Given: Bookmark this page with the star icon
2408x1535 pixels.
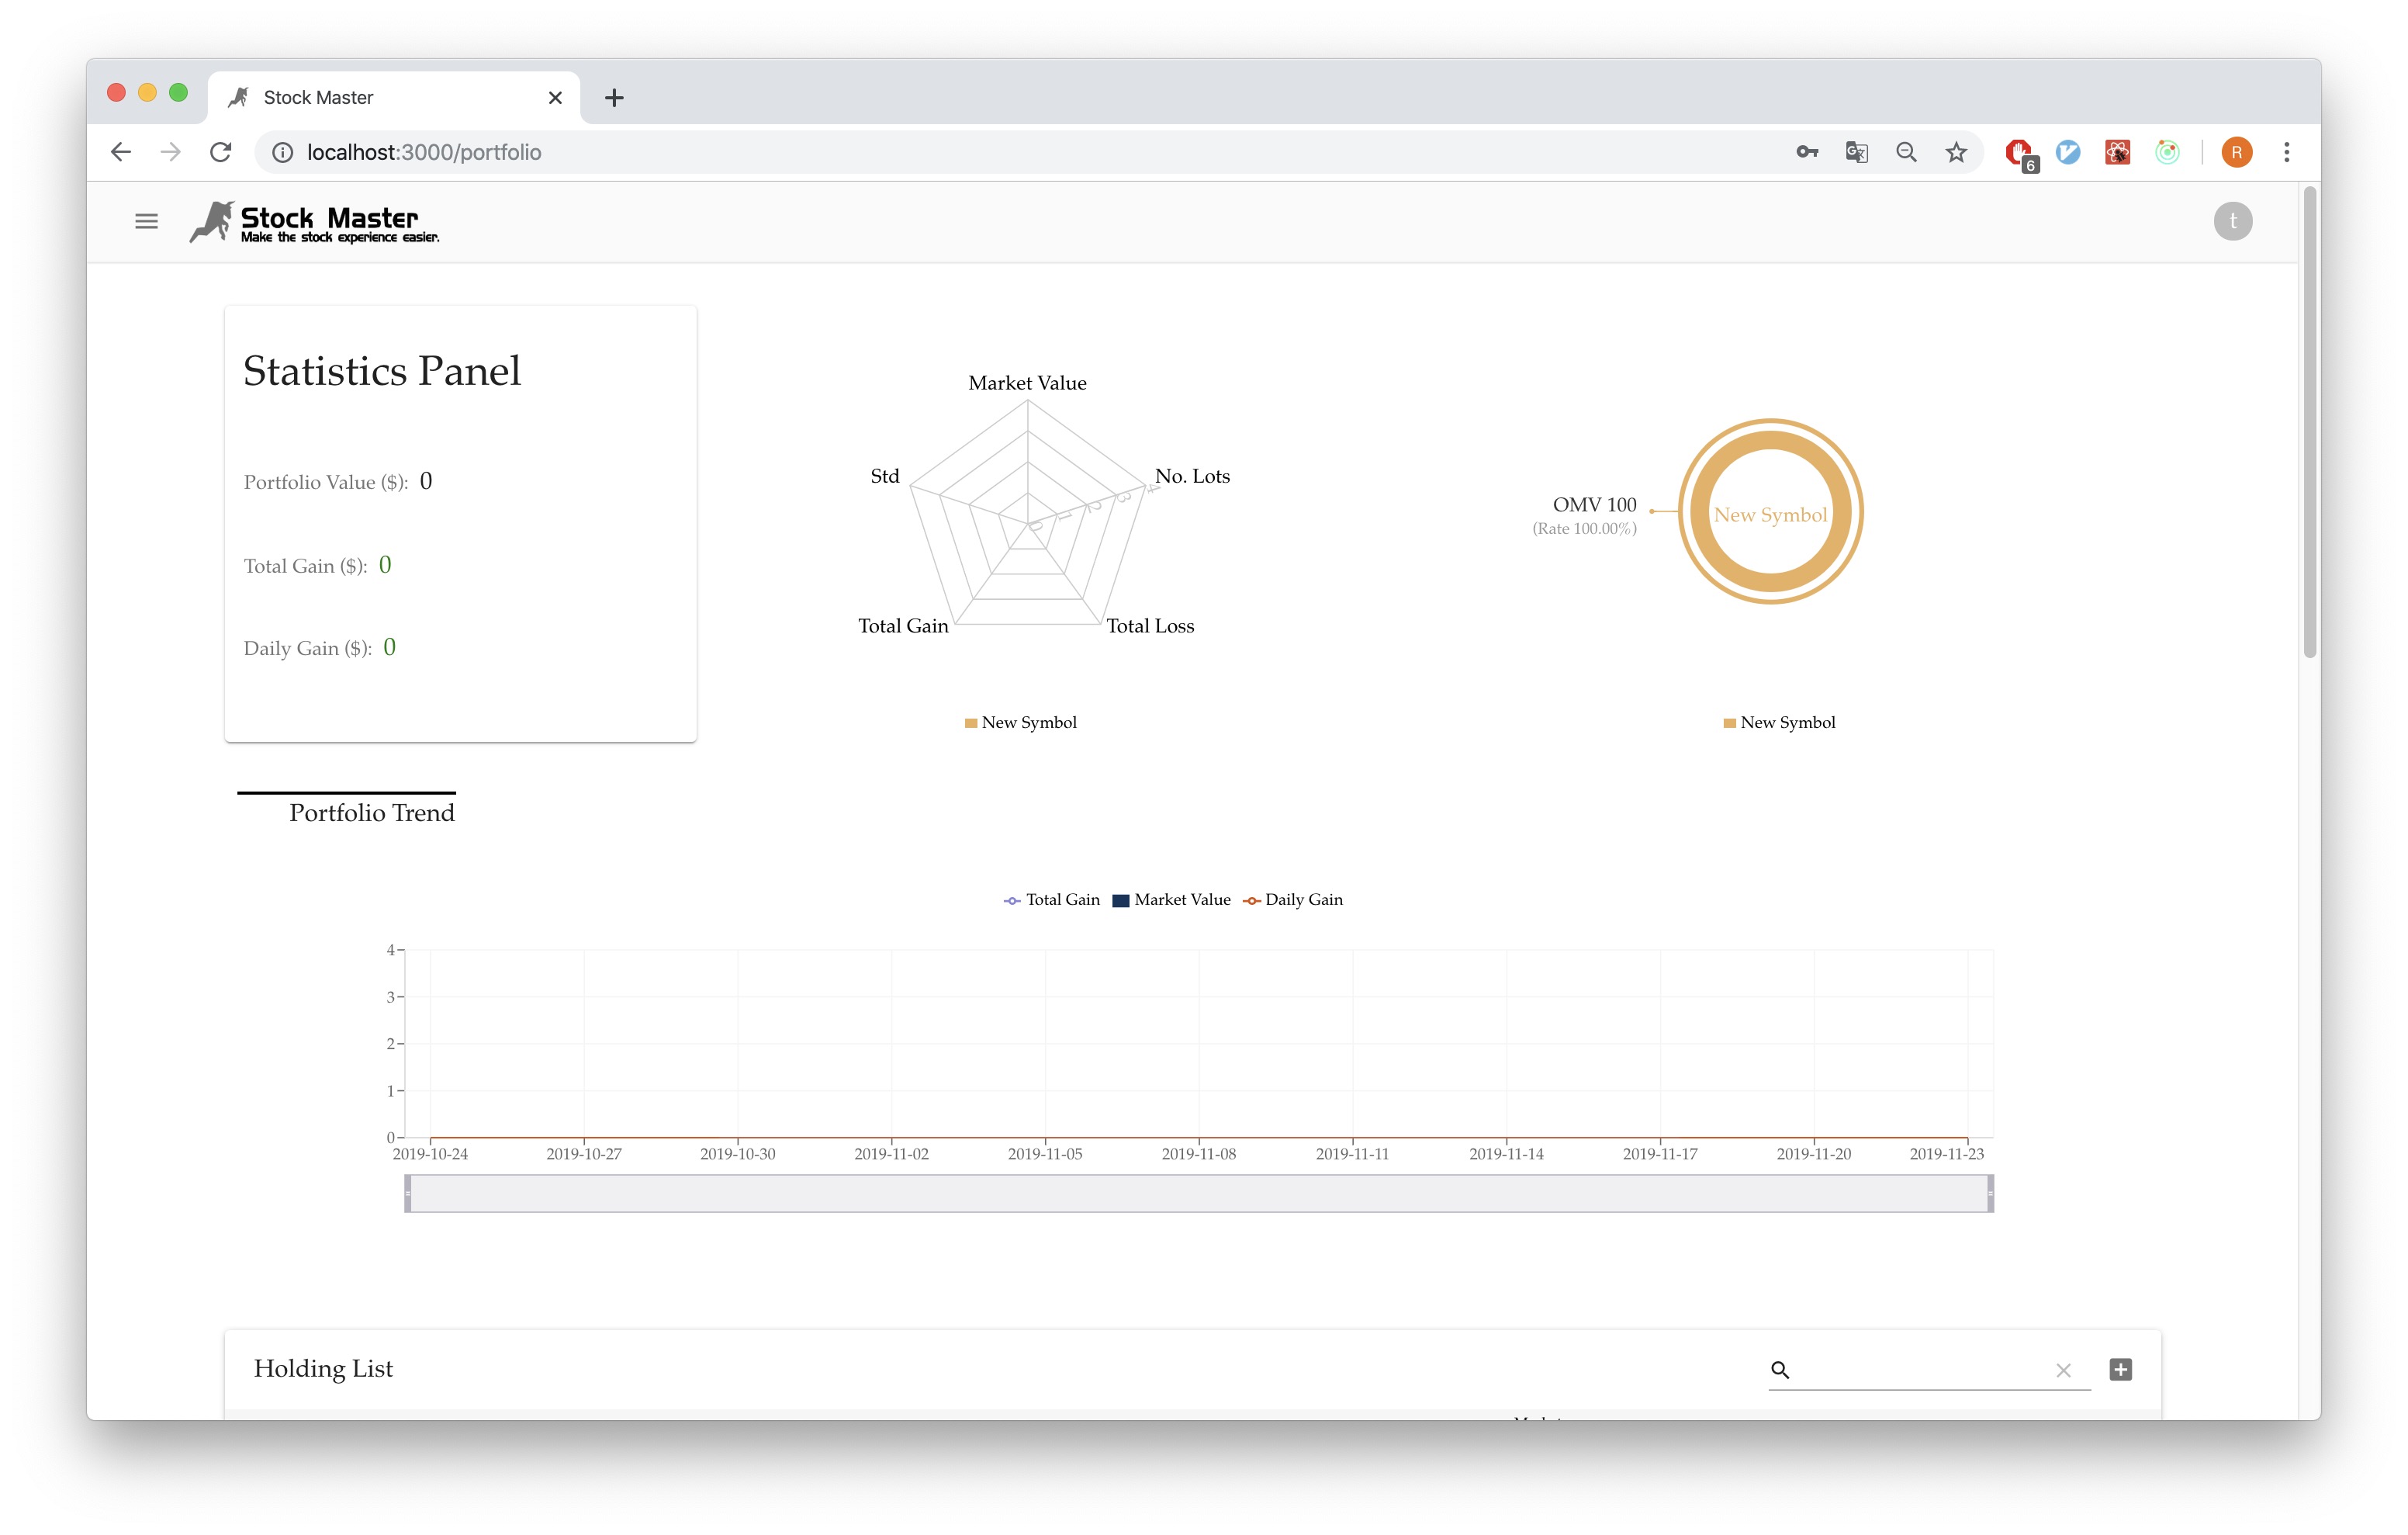Looking at the screenshot, I should click(x=1956, y=152).
